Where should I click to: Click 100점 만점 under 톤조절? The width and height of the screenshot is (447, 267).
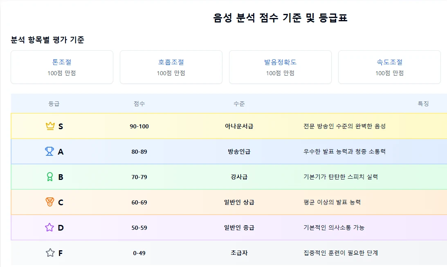(62, 73)
